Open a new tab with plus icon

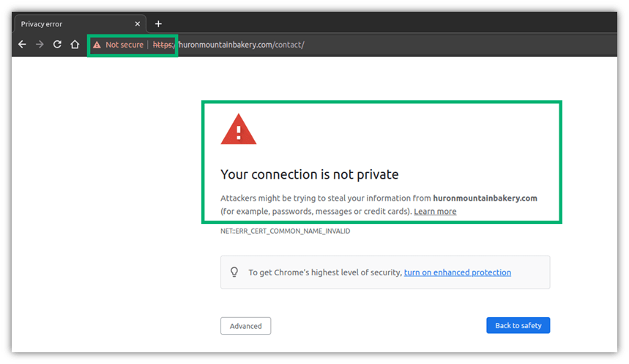tap(158, 24)
